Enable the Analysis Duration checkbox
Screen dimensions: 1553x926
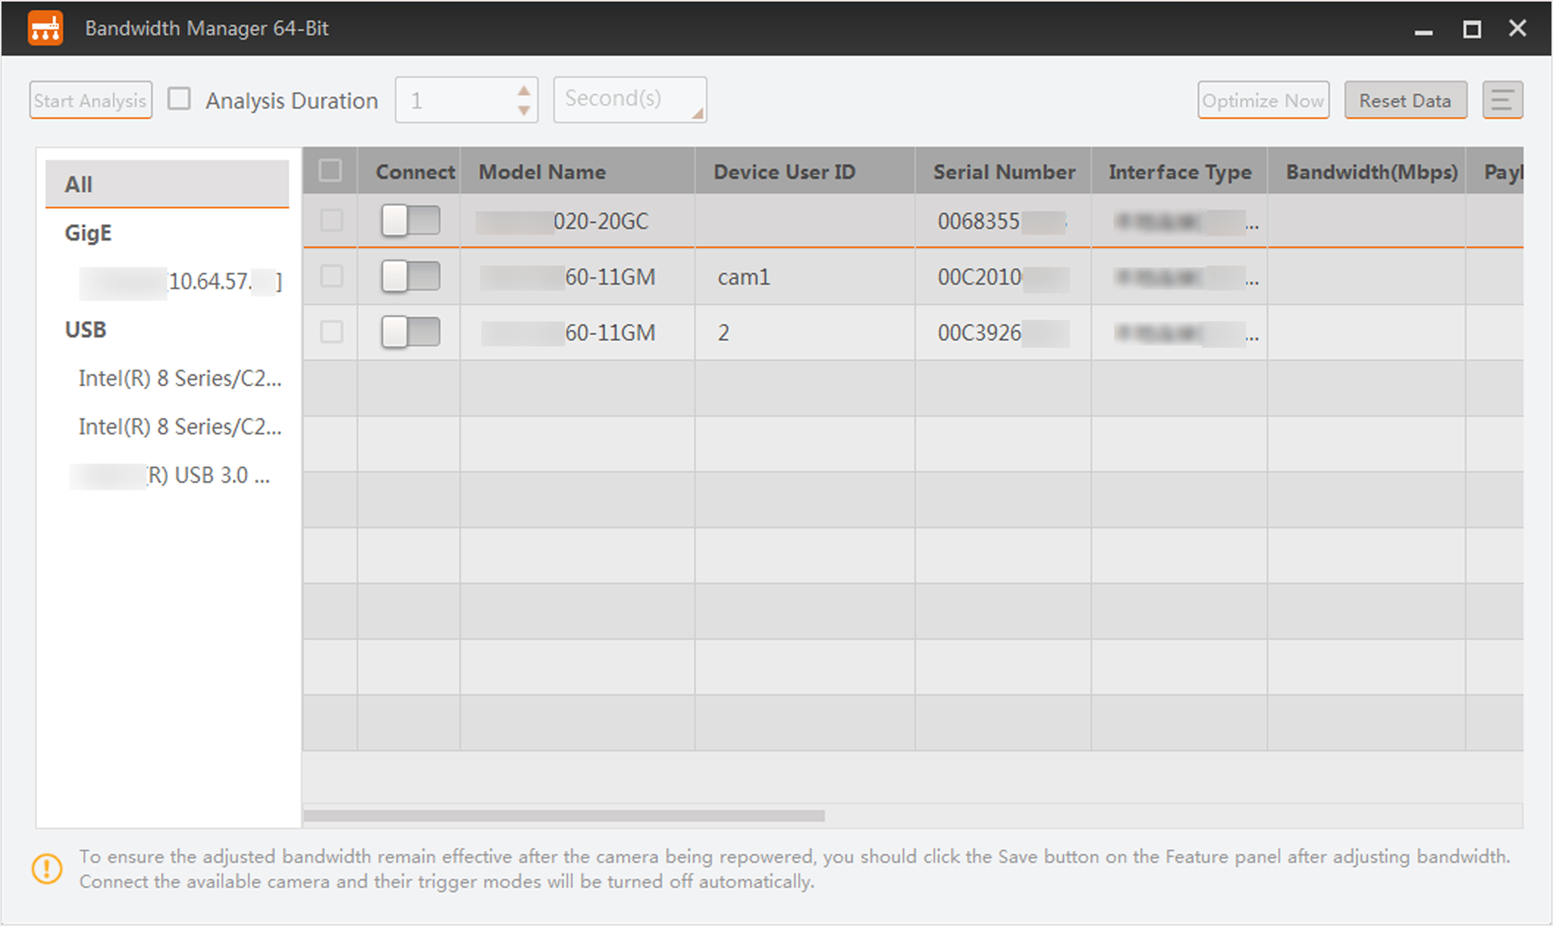point(179,99)
